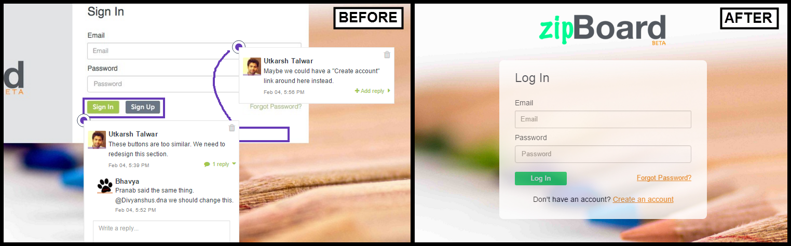
Task: Click the green Log In button
Action: pyautogui.click(x=541, y=179)
